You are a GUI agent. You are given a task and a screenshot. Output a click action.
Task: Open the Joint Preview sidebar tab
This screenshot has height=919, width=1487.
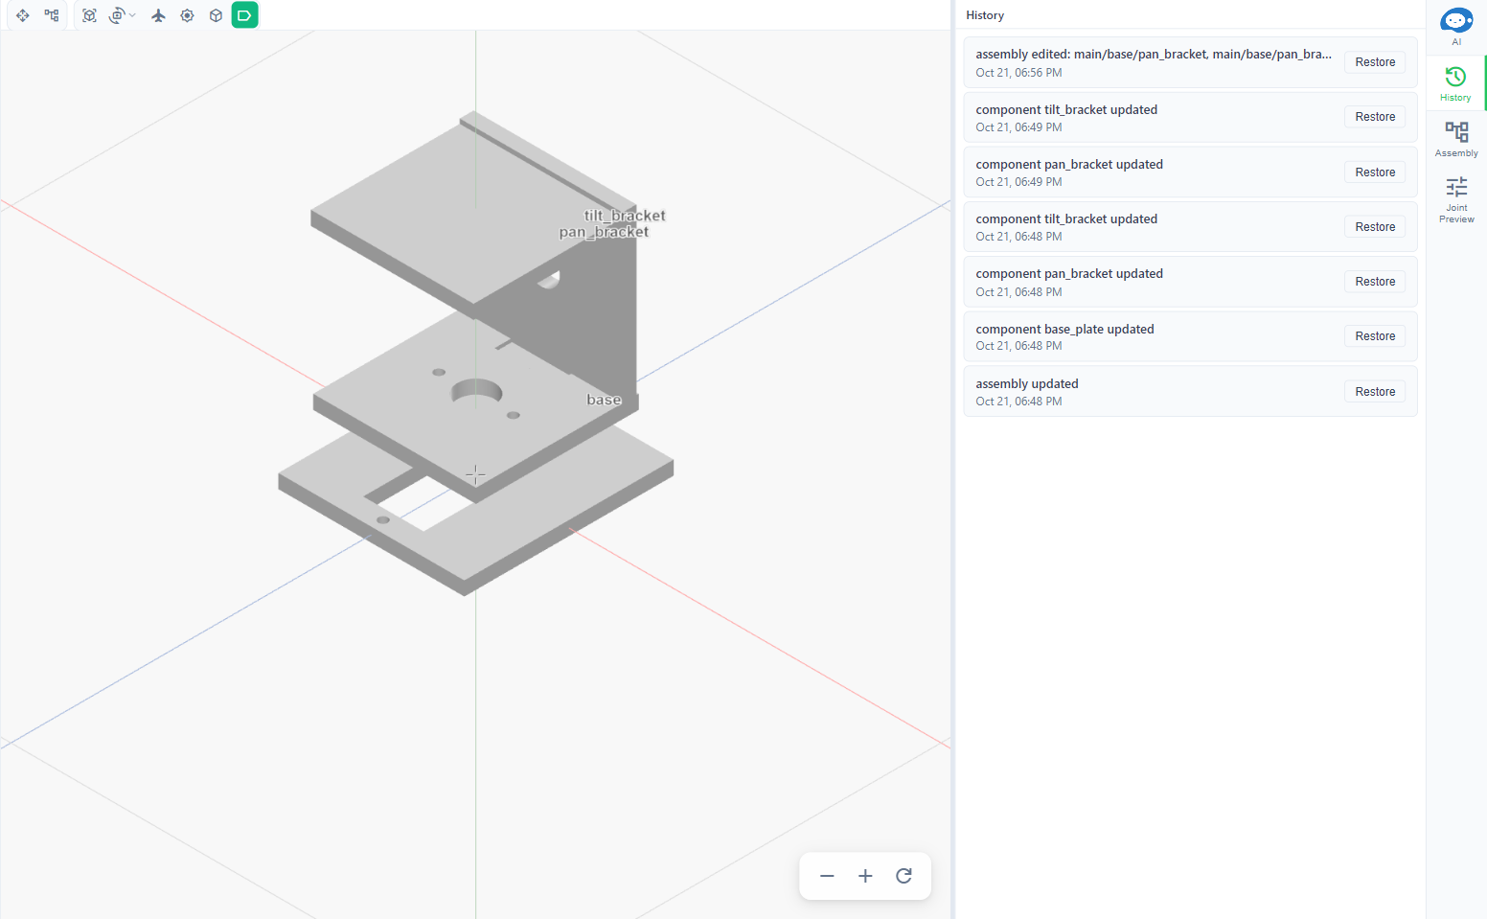pos(1456,199)
